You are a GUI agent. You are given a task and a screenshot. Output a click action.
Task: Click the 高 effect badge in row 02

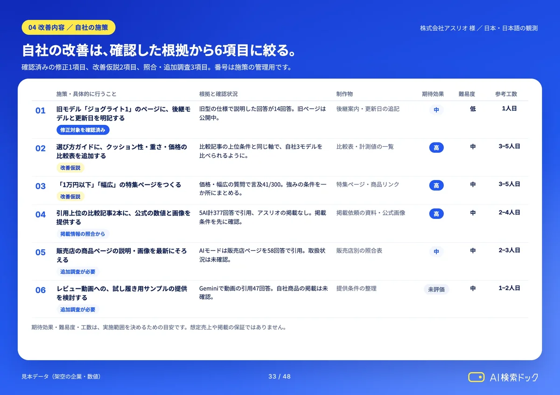[x=436, y=148]
